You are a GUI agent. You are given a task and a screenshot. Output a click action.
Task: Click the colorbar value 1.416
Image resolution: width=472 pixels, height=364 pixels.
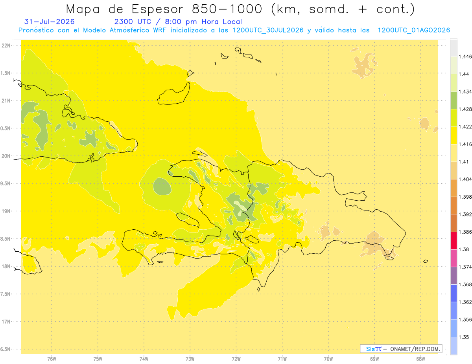pyautogui.click(x=465, y=144)
